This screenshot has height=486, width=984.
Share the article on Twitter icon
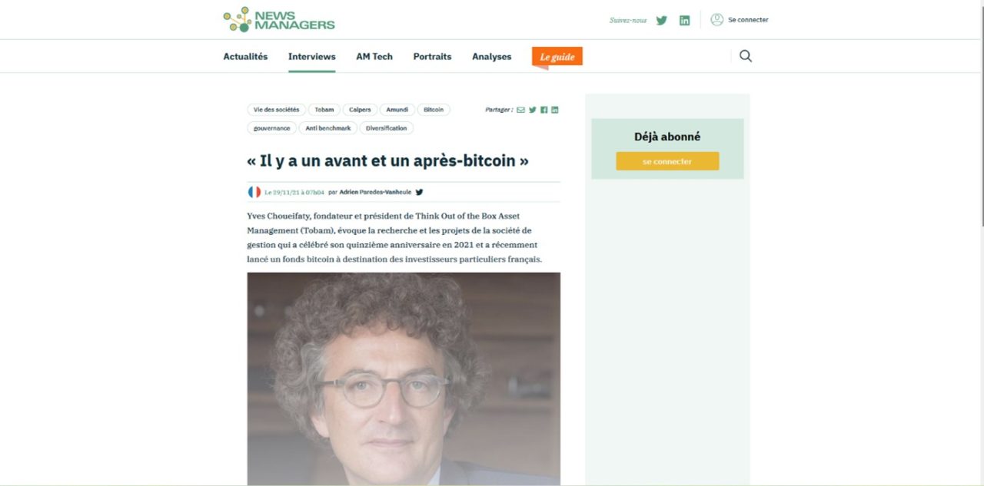click(532, 110)
